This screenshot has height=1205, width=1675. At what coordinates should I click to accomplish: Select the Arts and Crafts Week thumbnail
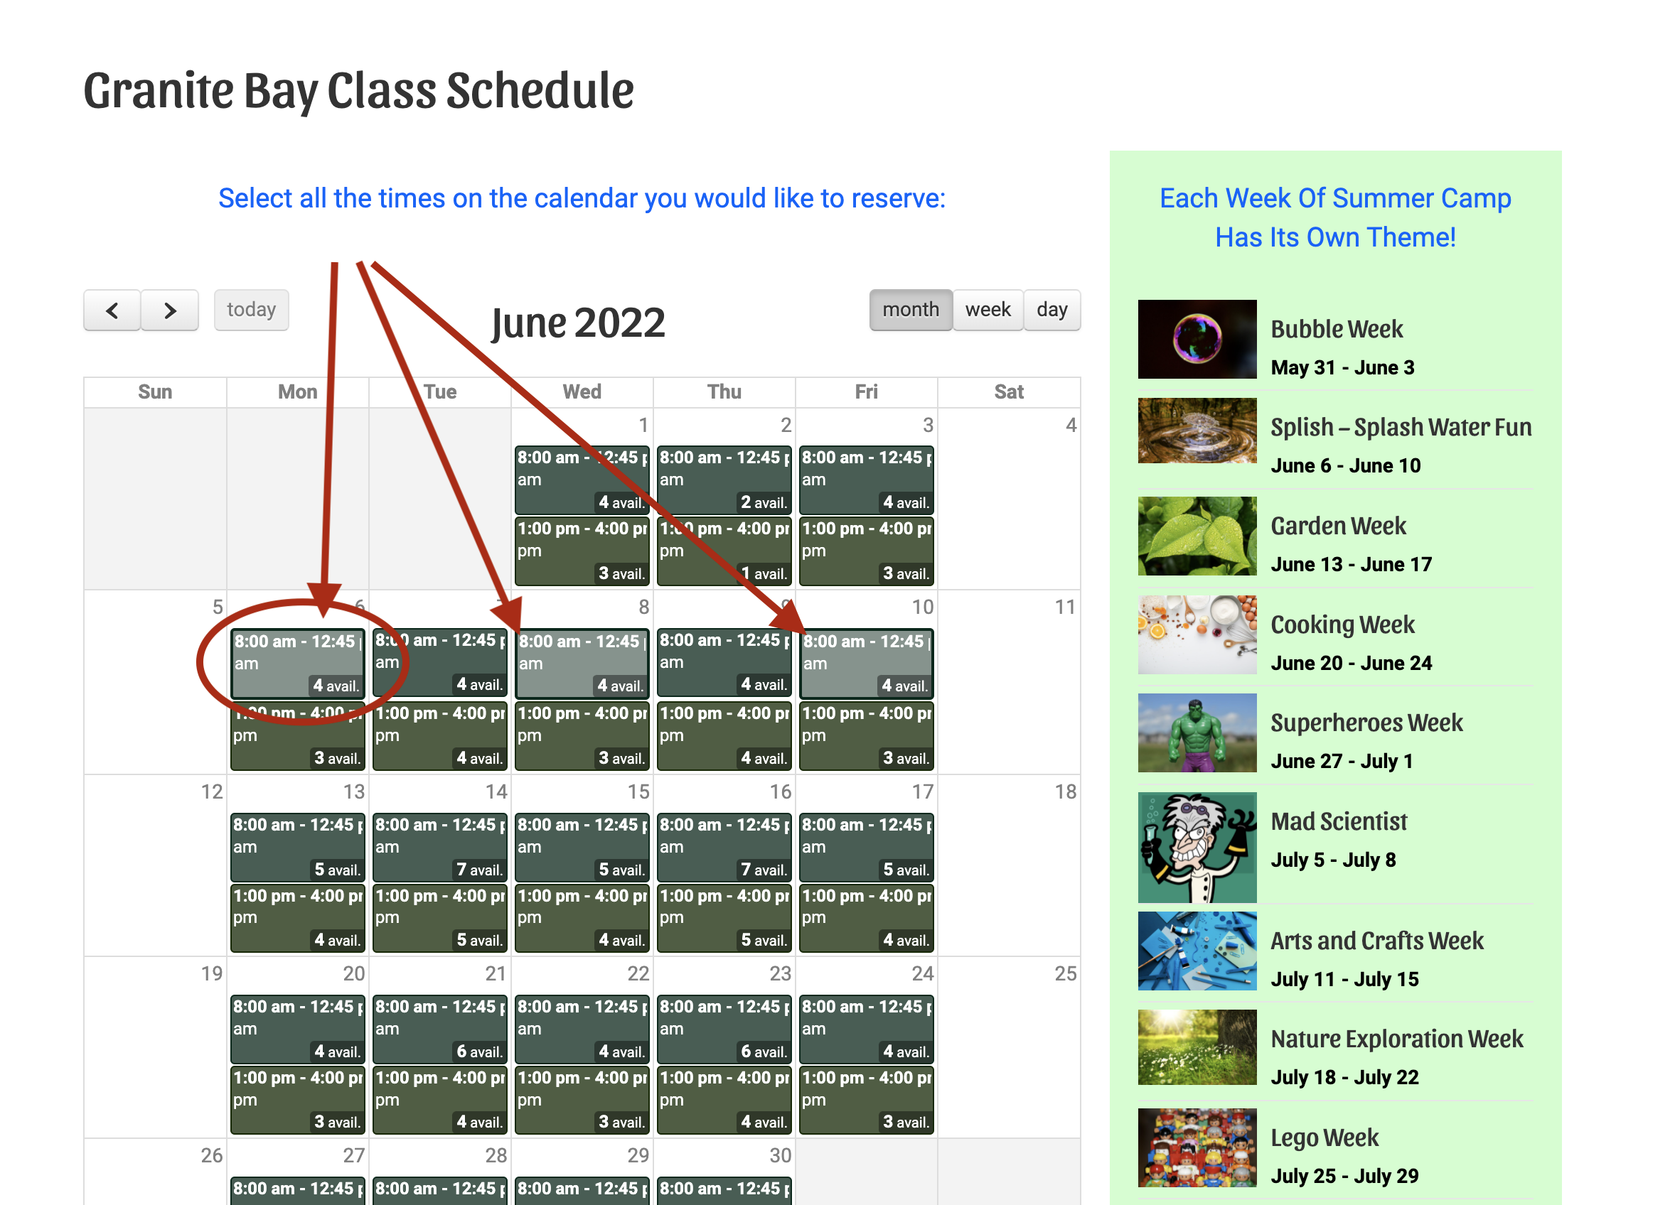(x=1197, y=939)
